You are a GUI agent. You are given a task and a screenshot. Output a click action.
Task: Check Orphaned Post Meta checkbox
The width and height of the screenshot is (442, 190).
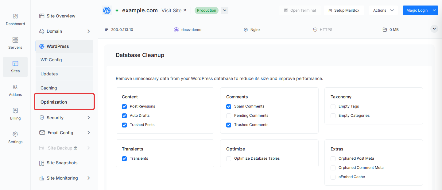(333, 158)
